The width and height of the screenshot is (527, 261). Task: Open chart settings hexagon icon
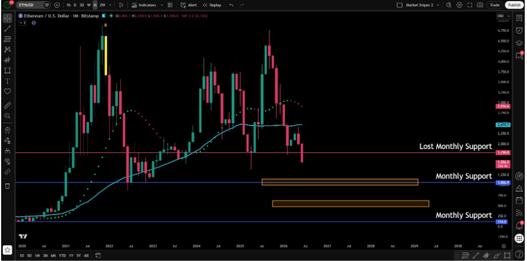(459, 5)
